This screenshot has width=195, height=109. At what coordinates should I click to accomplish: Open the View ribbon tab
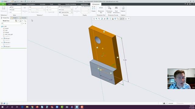pyautogui.click(x=59, y=4)
